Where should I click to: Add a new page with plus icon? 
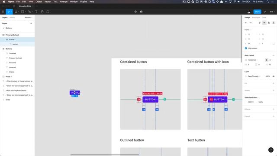(31, 23)
